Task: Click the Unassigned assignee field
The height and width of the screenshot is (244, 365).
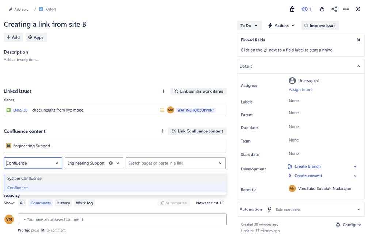Action: [304, 80]
